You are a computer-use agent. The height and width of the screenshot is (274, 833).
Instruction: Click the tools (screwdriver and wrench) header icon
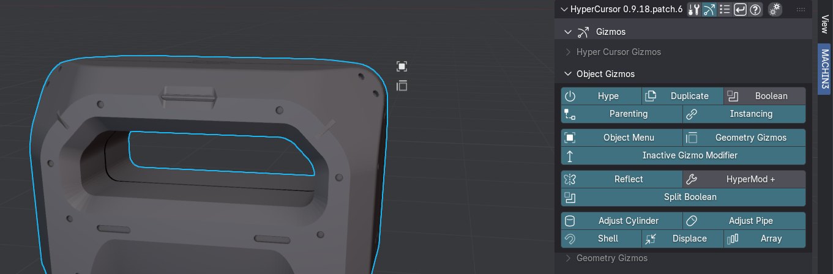(693, 10)
